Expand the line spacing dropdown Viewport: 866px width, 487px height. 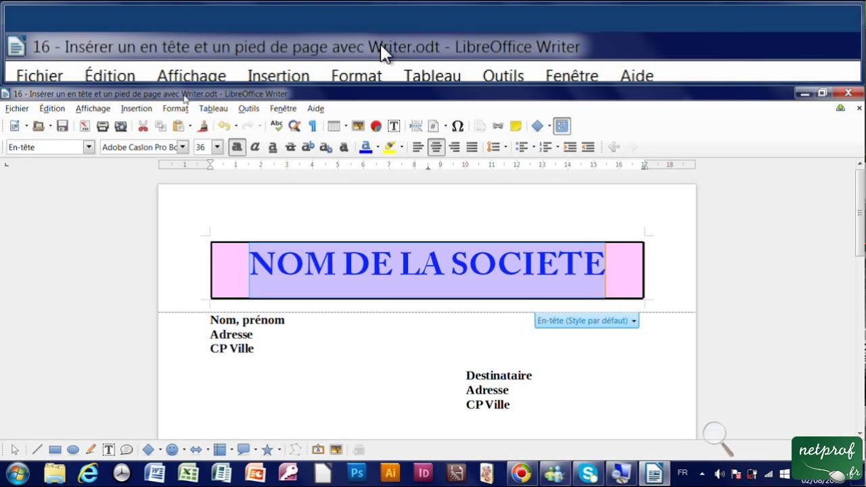click(505, 147)
